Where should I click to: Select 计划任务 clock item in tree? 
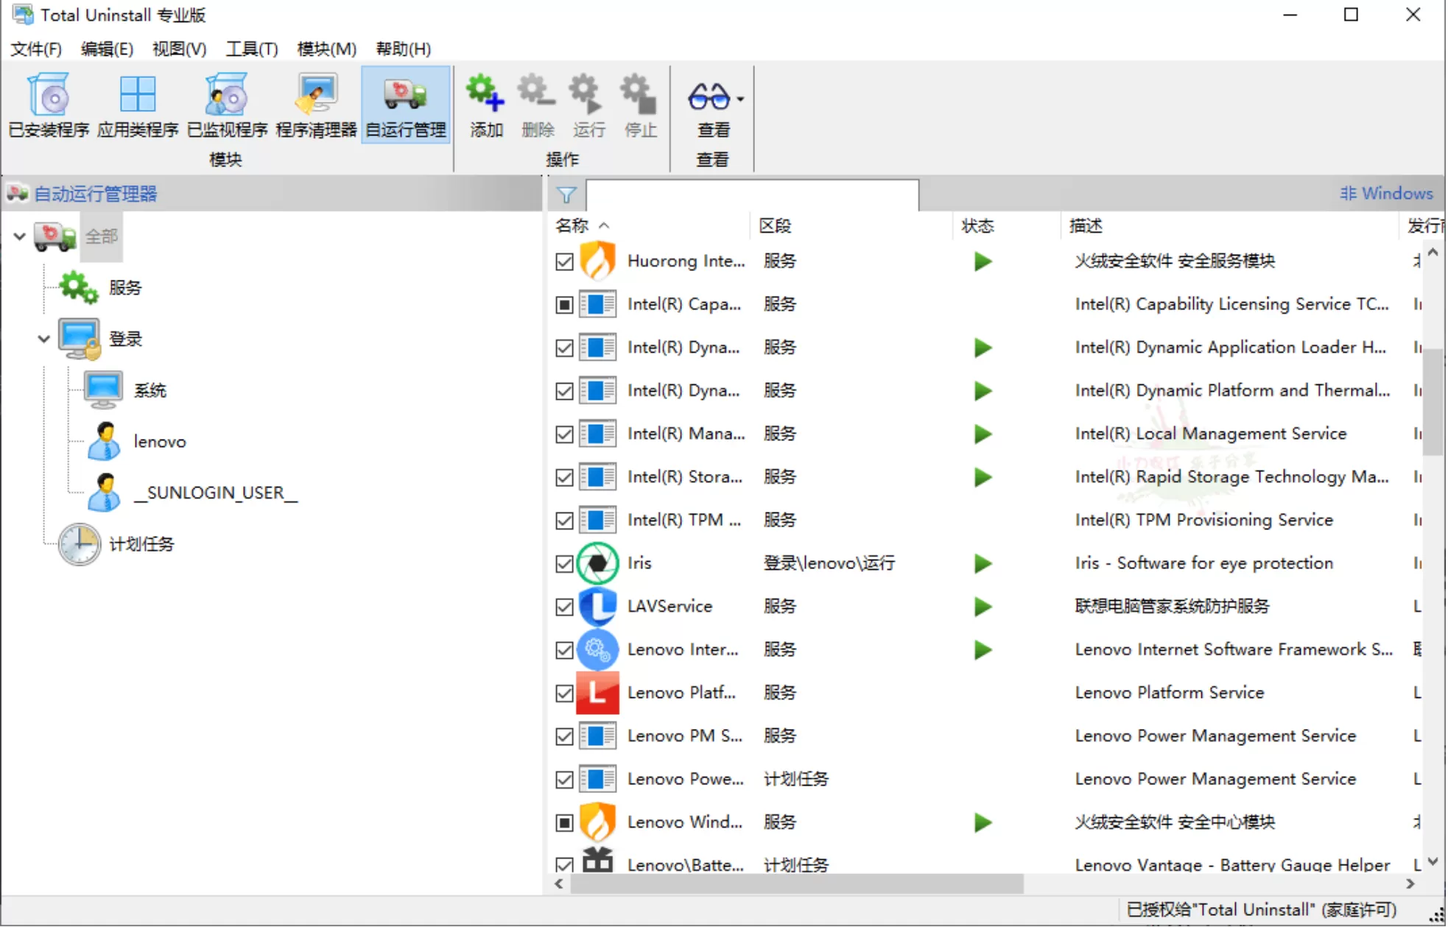click(140, 544)
